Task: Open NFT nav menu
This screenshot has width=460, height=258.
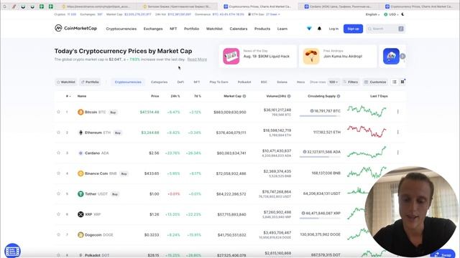Action: 173,29
